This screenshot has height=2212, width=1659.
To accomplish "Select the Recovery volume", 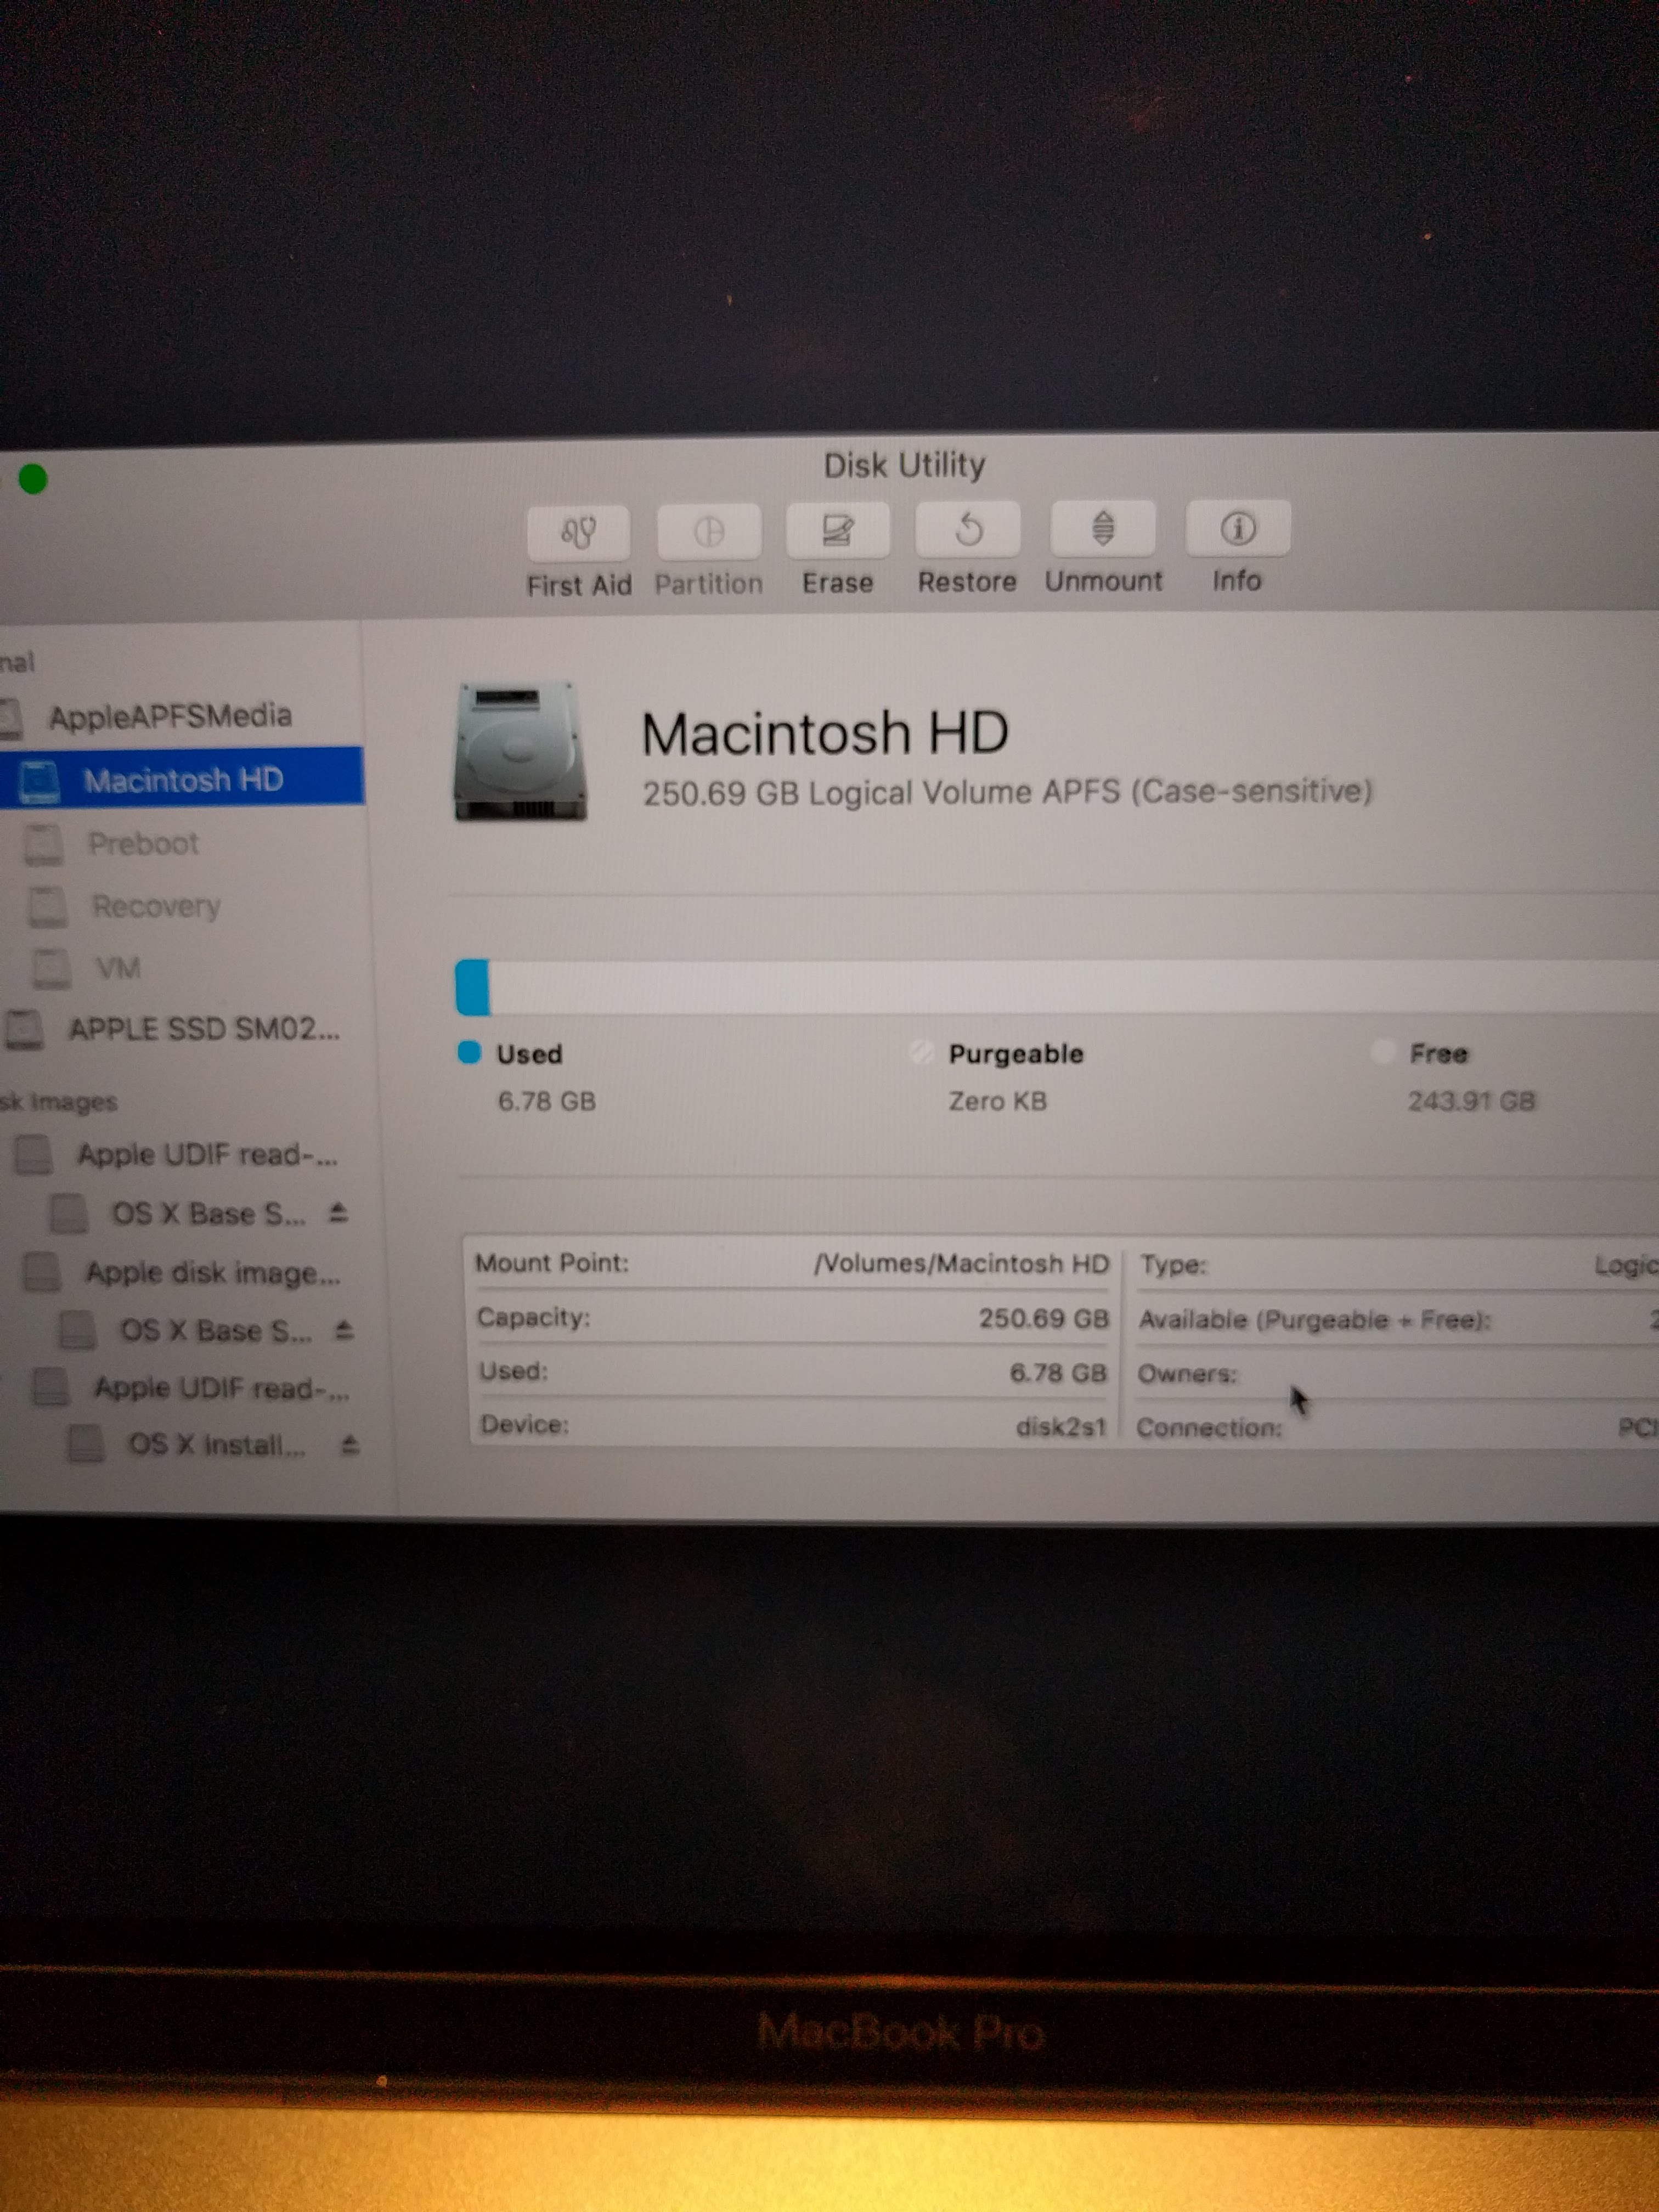I will [156, 906].
